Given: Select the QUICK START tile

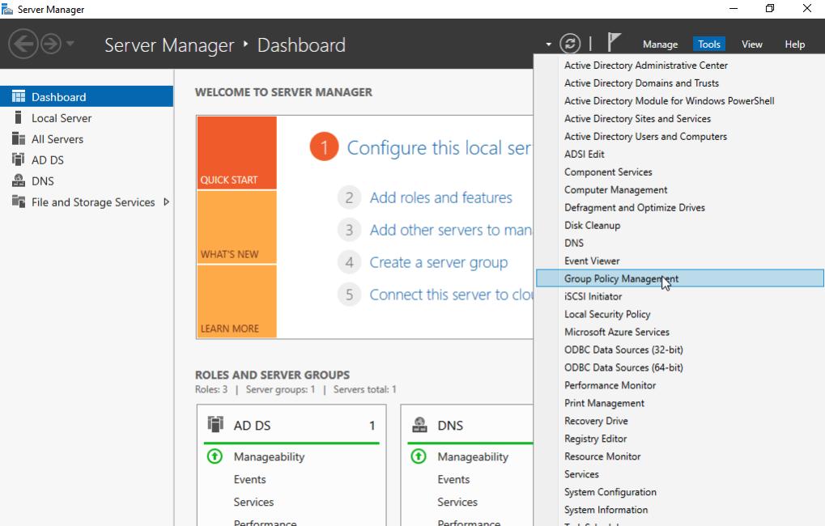Looking at the screenshot, I should (236, 152).
